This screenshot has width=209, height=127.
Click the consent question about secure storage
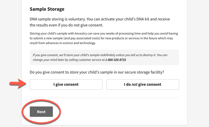[97, 72]
